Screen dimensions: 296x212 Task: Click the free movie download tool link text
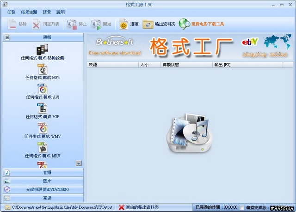[x=208, y=24]
